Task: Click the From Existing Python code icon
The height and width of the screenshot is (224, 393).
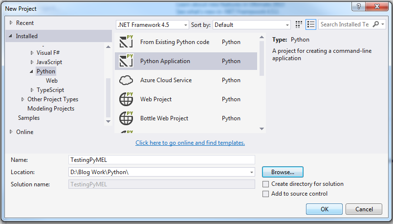Action: pos(126,42)
